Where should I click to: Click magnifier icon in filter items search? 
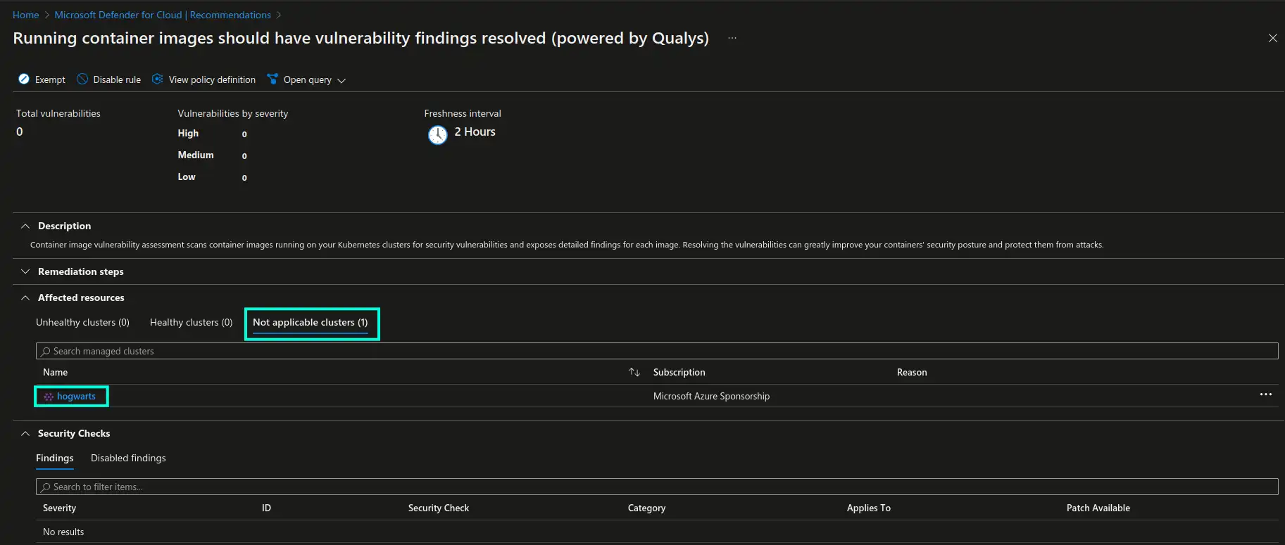pyautogui.click(x=46, y=487)
